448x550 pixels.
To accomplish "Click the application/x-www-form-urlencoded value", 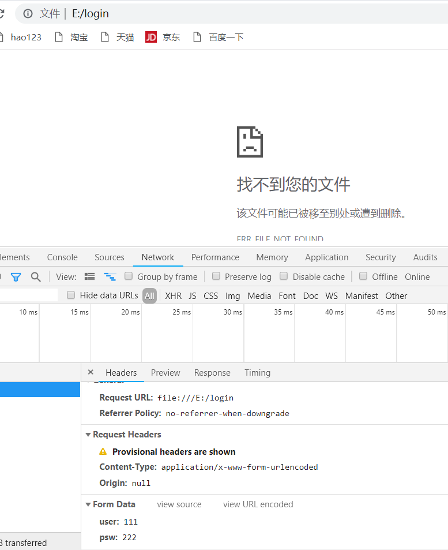I will 239,467.
